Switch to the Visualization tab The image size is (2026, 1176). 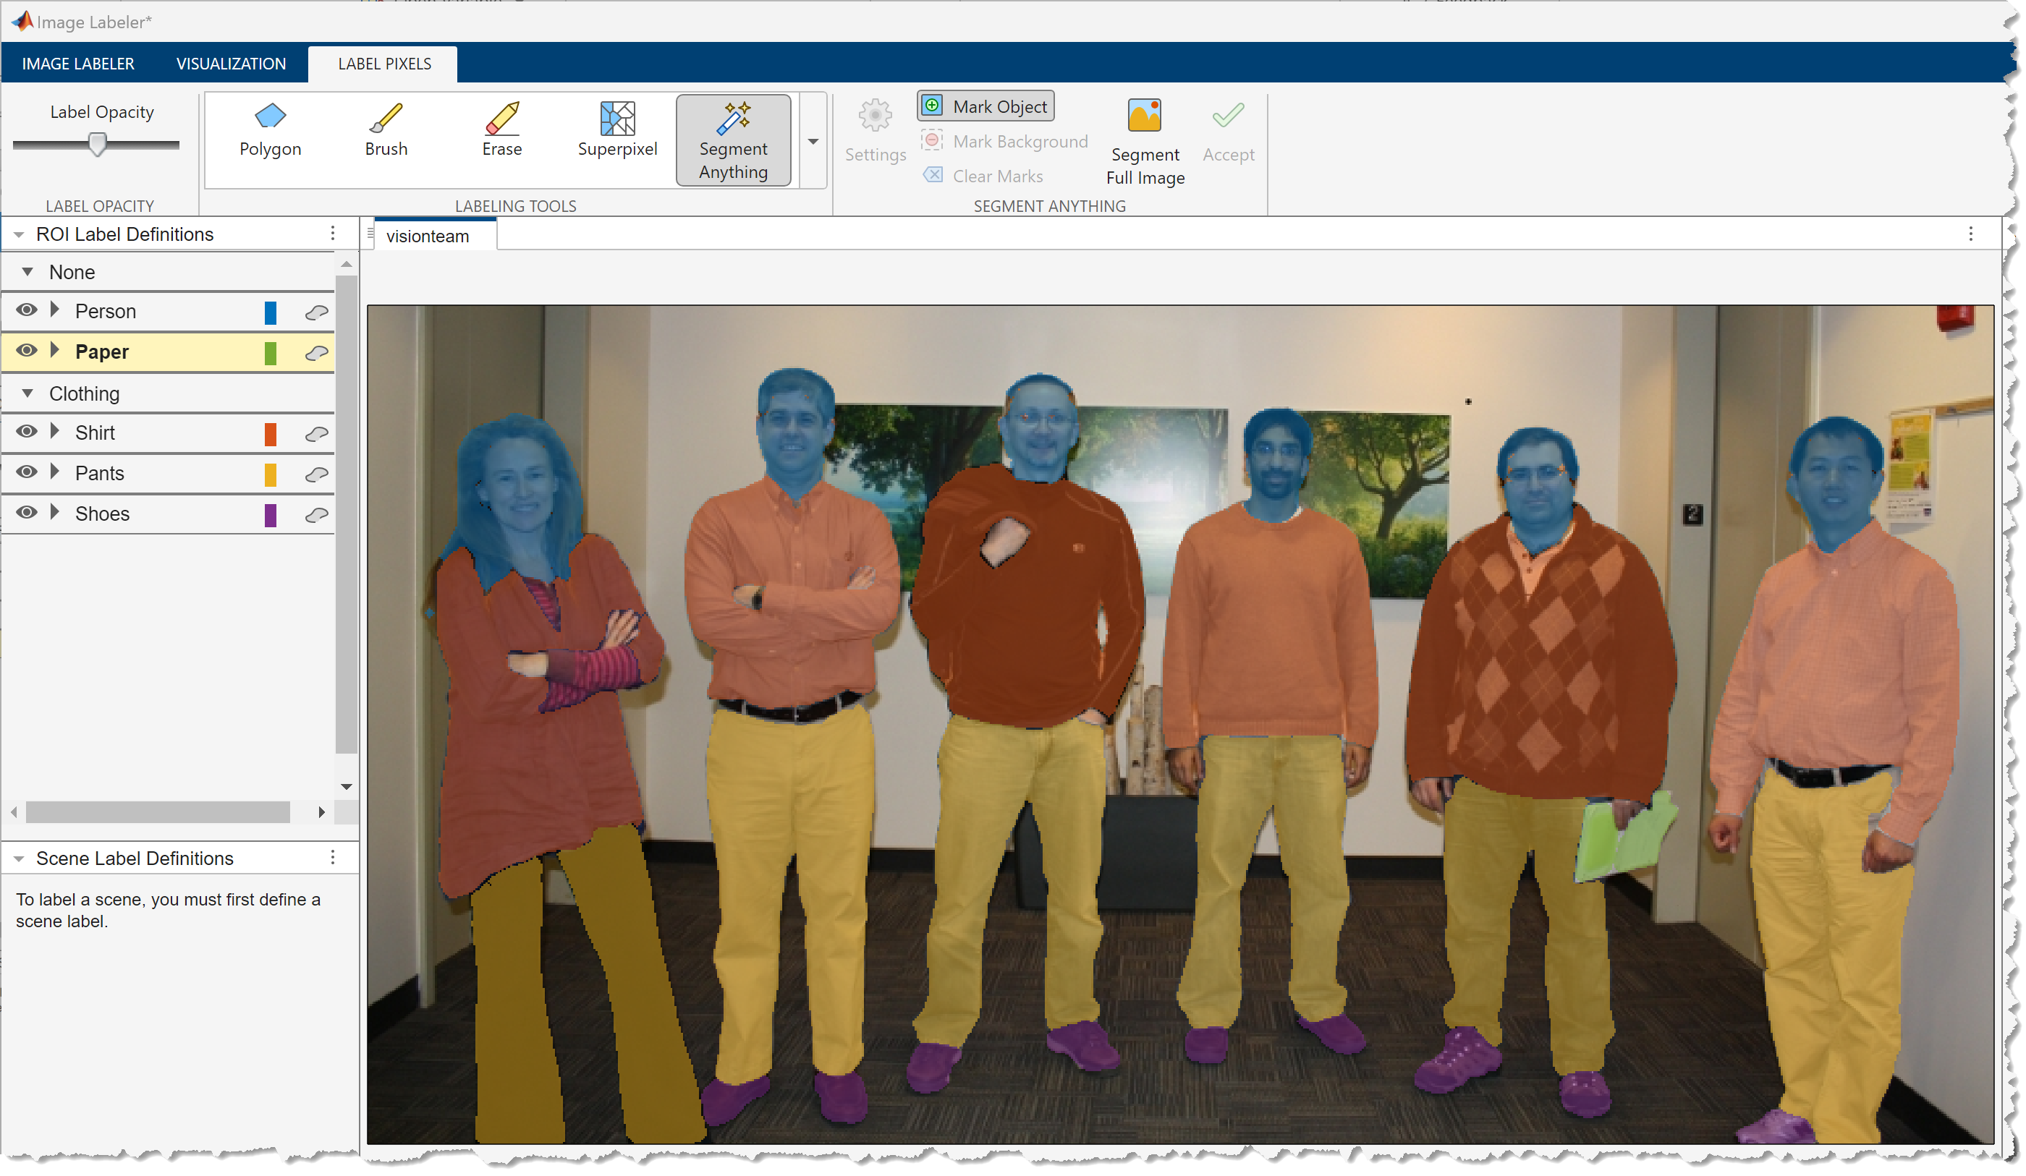[x=228, y=63]
